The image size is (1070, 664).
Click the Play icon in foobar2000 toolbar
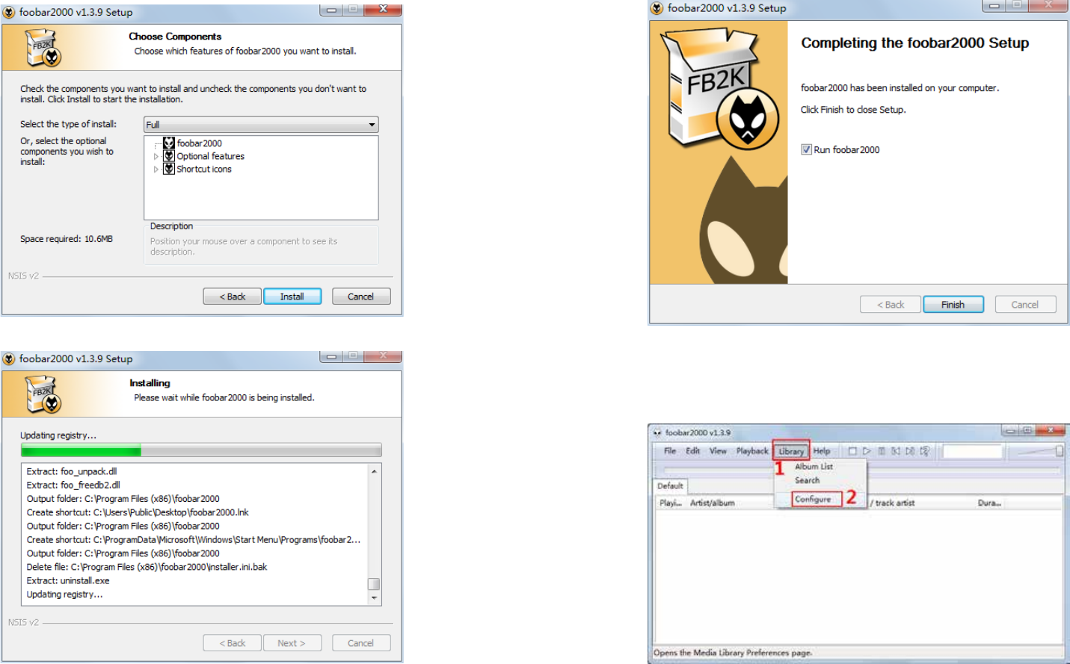click(867, 451)
